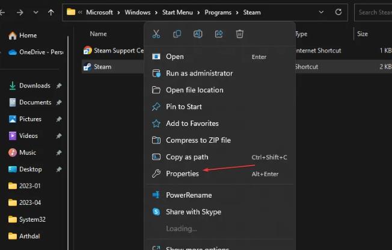Select Pin to Start
The image size is (392, 250).
point(220,107)
